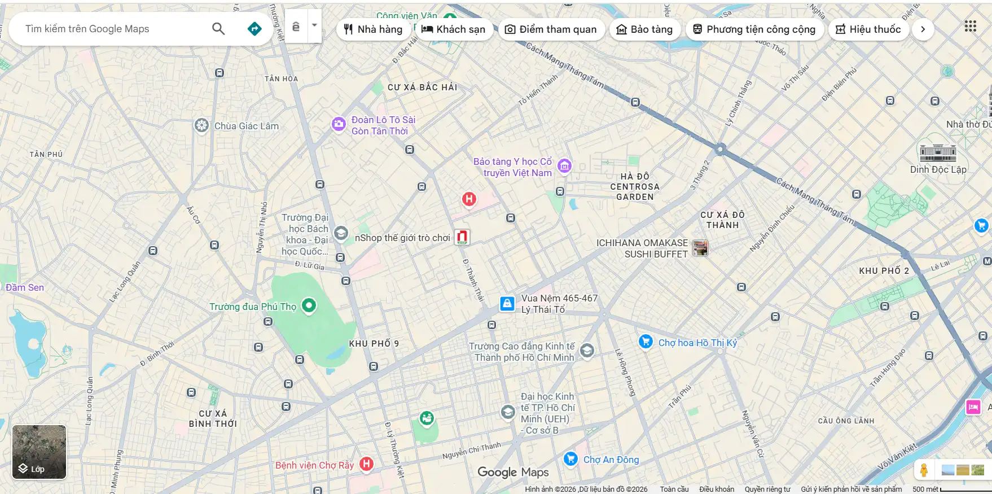Click the Đầm Sen place label
Viewport: 992px width, 494px height.
tap(25, 287)
